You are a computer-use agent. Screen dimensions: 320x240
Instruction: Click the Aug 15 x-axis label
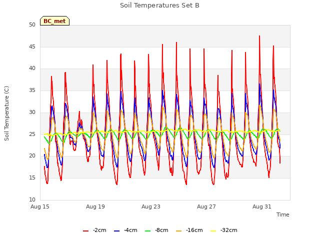[x=40, y=206]
